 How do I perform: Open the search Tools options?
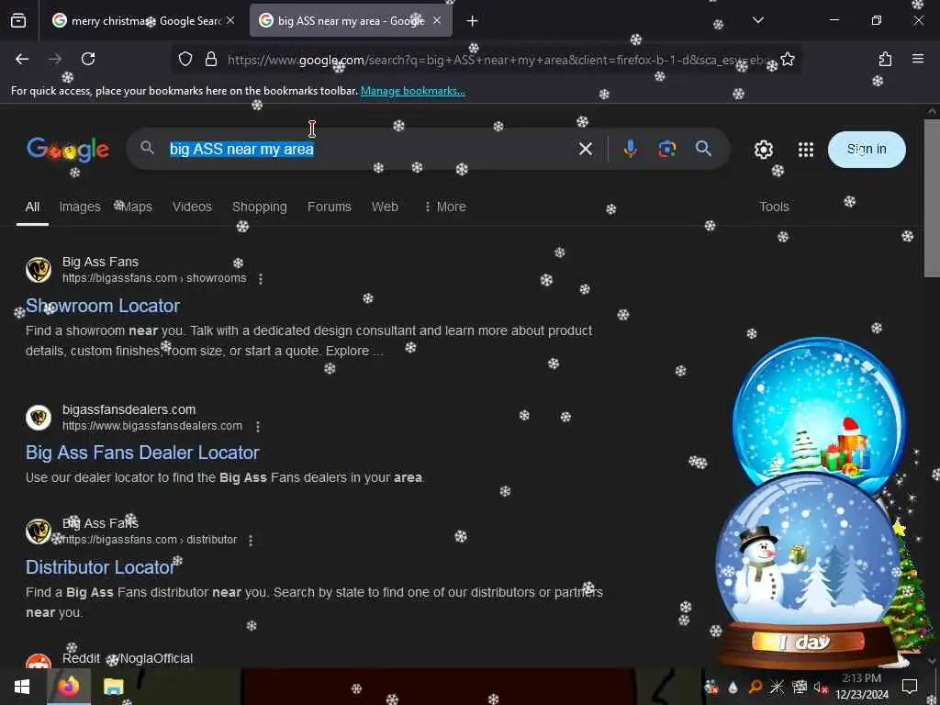click(774, 207)
